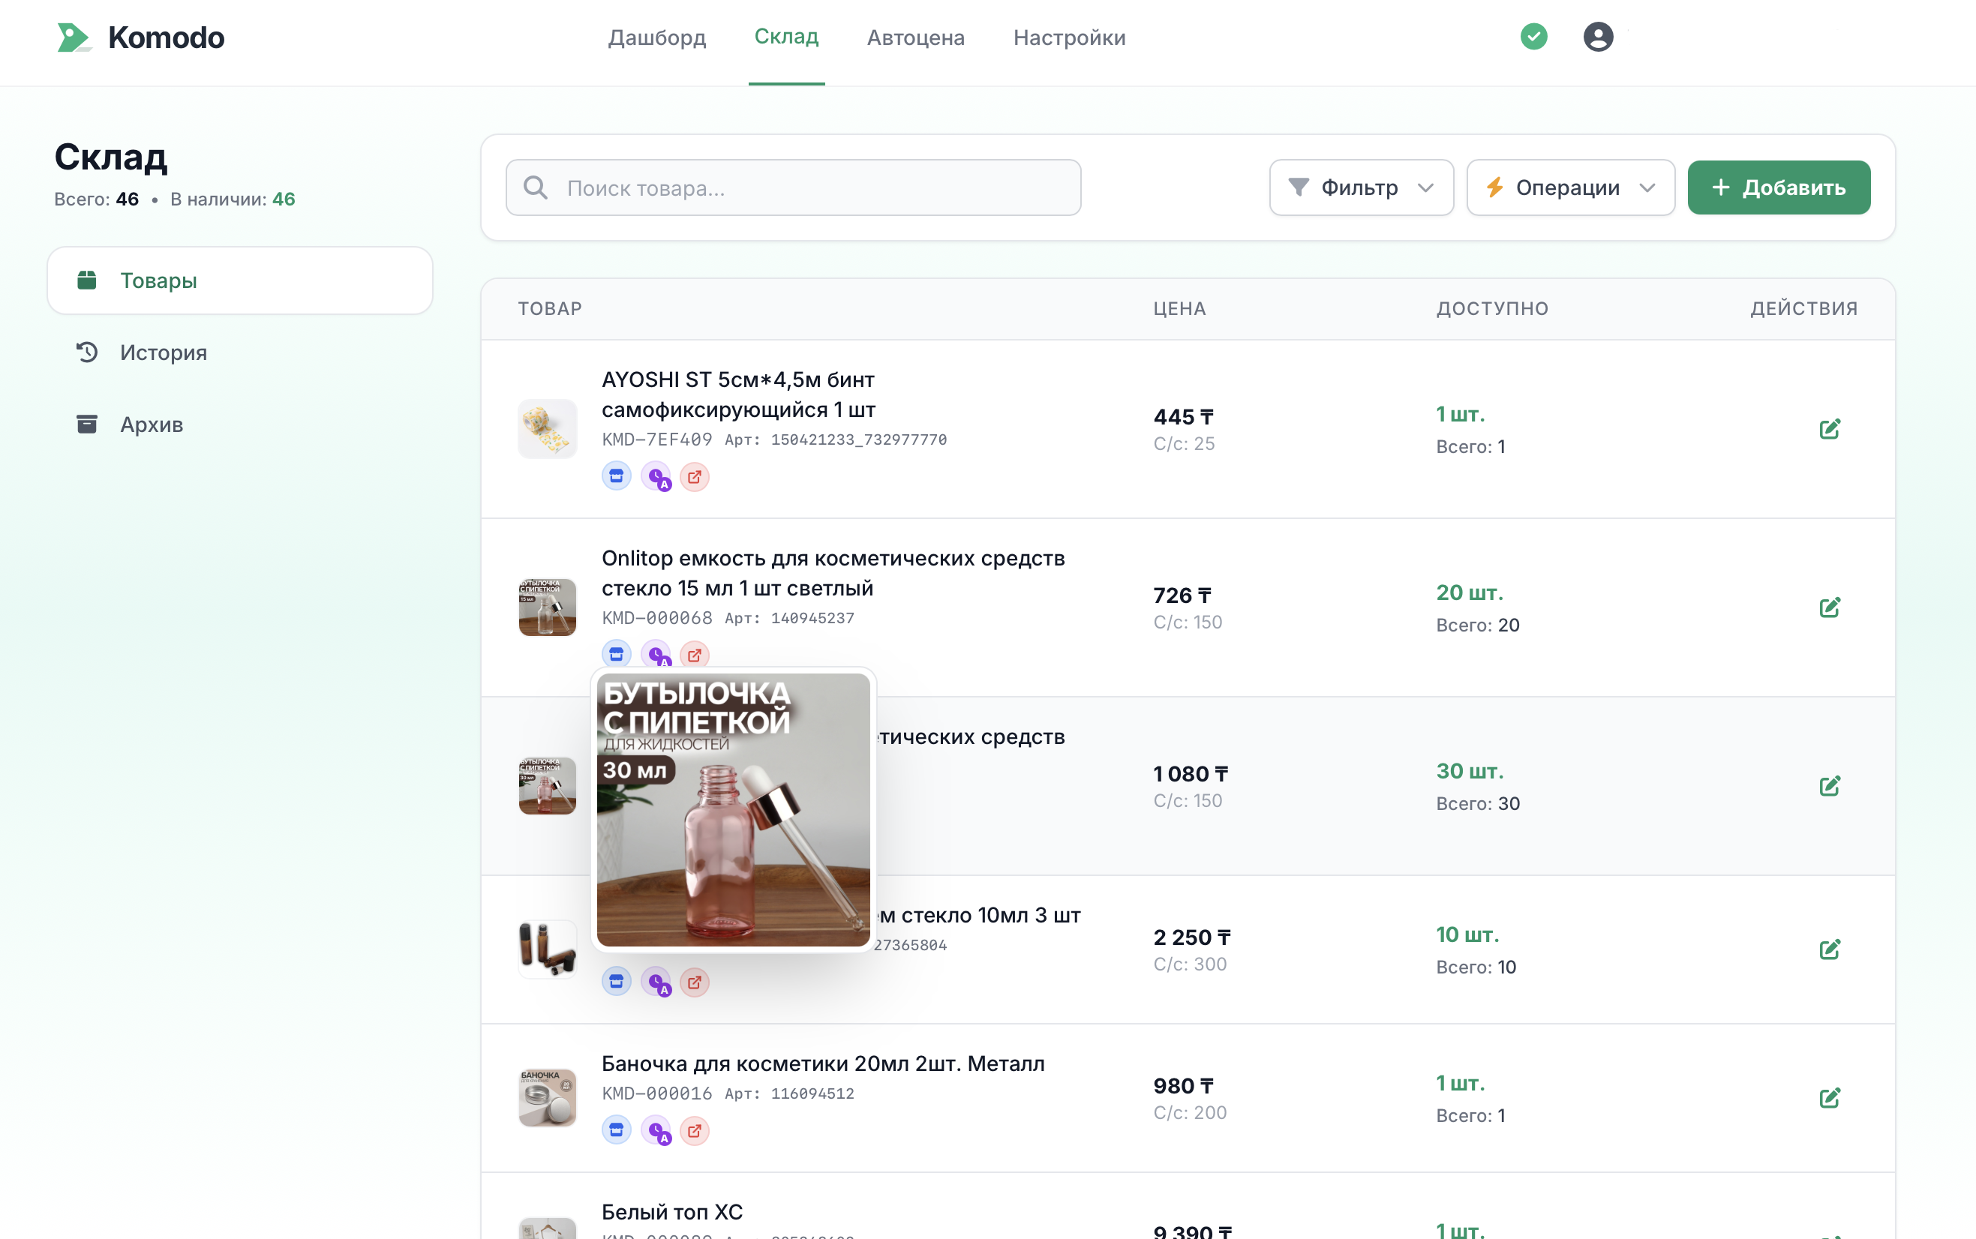Click the Добавить button
The height and width of the screenshot is (1239, 1976).
point(1778,187)
